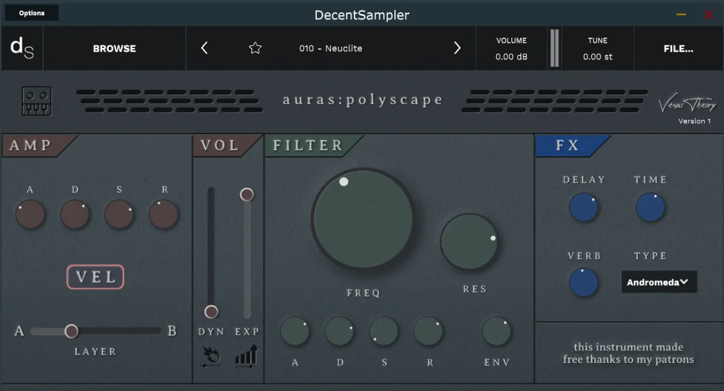Open the reverb TYPE Andromeda dropdown
This screenshot has width=724, height=391.
(659, 282)
